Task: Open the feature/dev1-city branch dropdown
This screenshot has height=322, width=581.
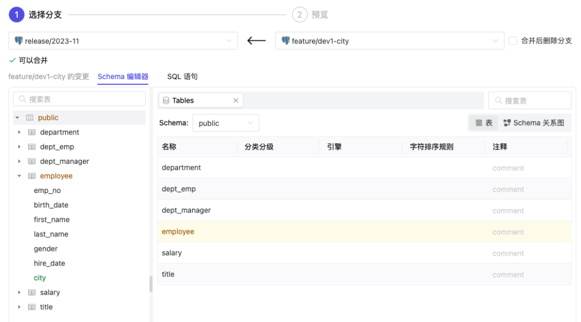Action: click(x=390, y=41)
